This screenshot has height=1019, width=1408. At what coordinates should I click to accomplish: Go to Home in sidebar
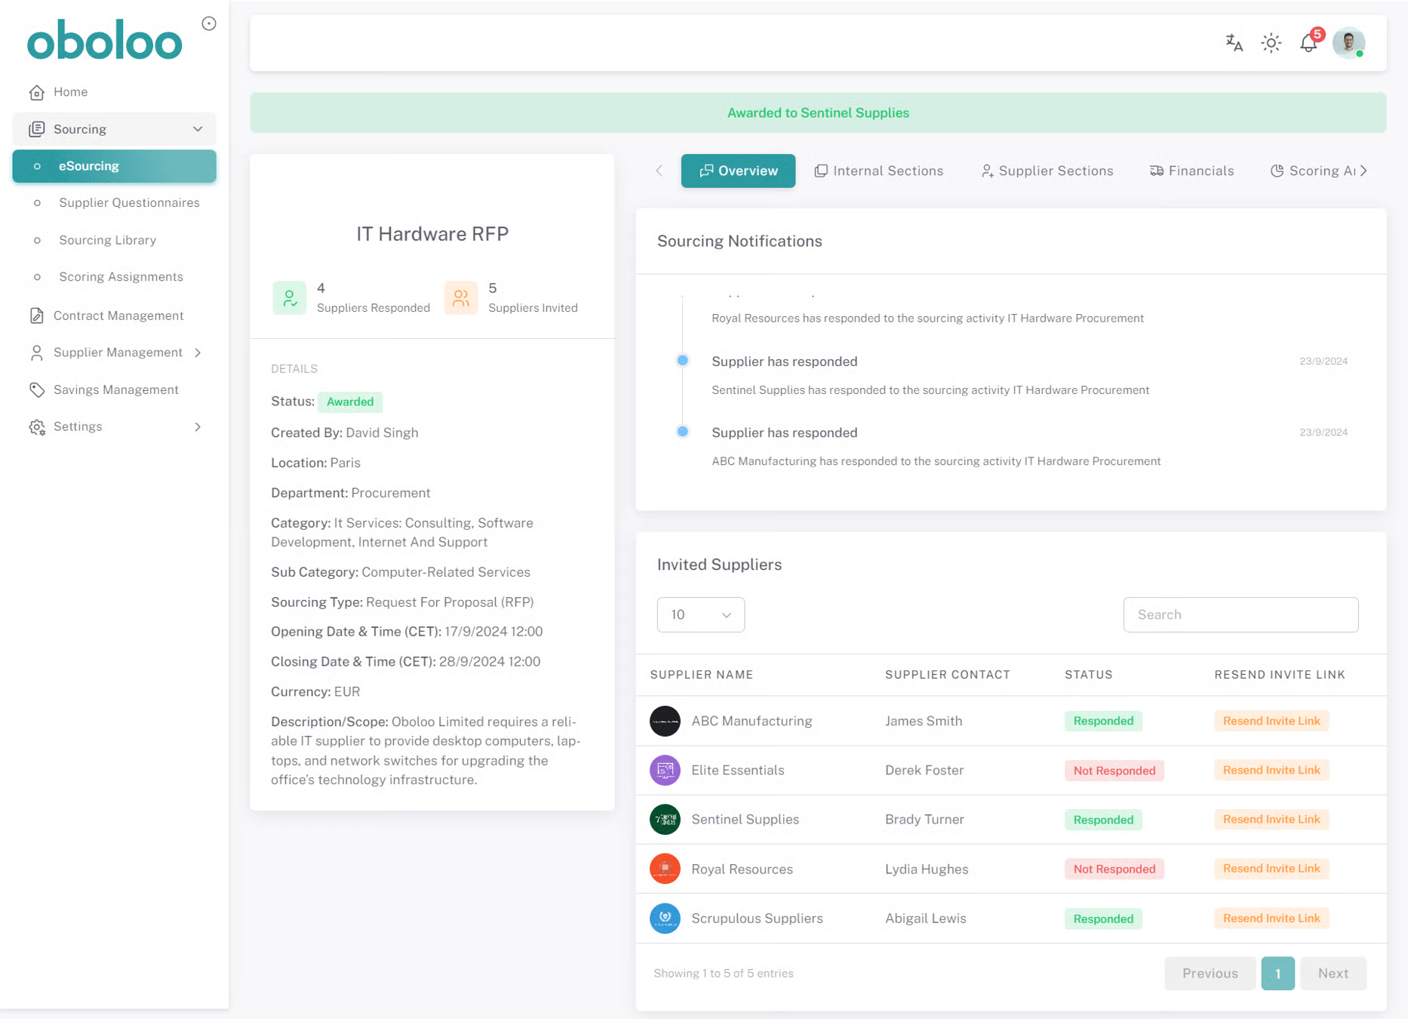(70, 92)
